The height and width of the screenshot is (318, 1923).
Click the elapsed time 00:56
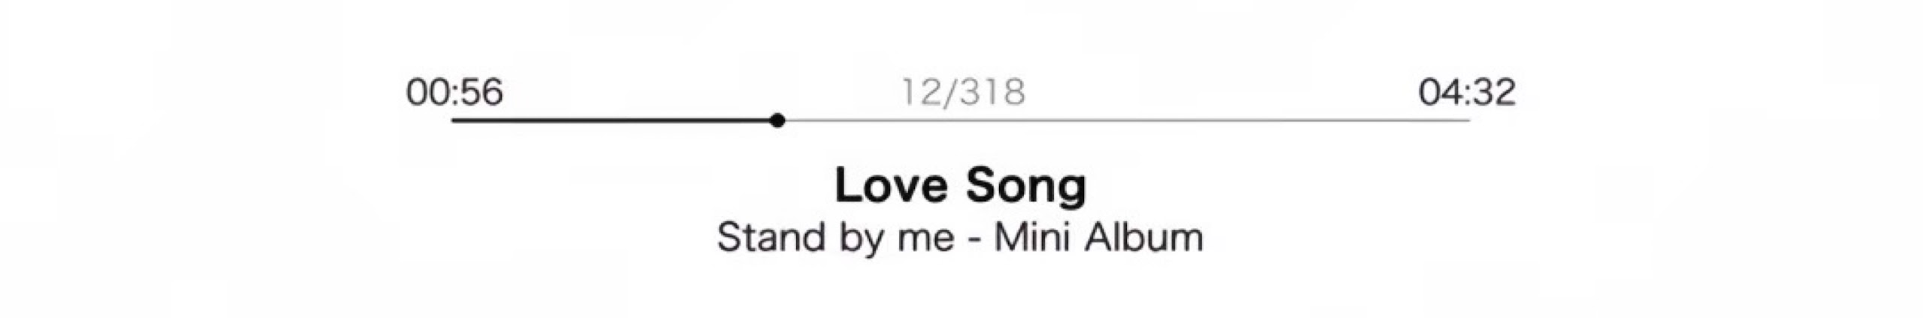pyautogui.click(x=454, y=92)
